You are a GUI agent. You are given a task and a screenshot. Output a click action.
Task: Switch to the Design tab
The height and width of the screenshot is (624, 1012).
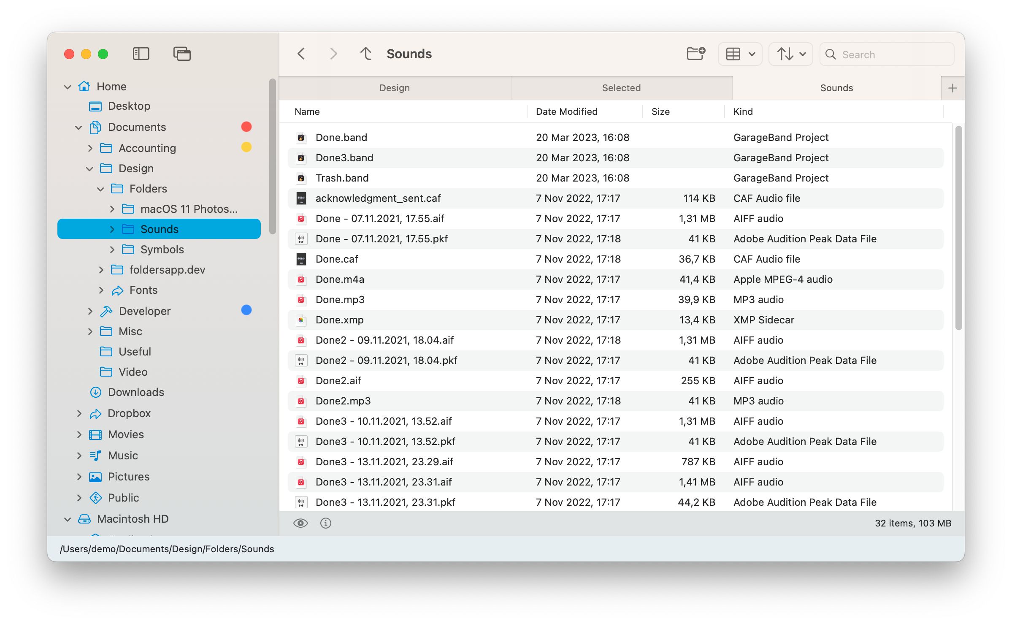click(x=395, y=87)
